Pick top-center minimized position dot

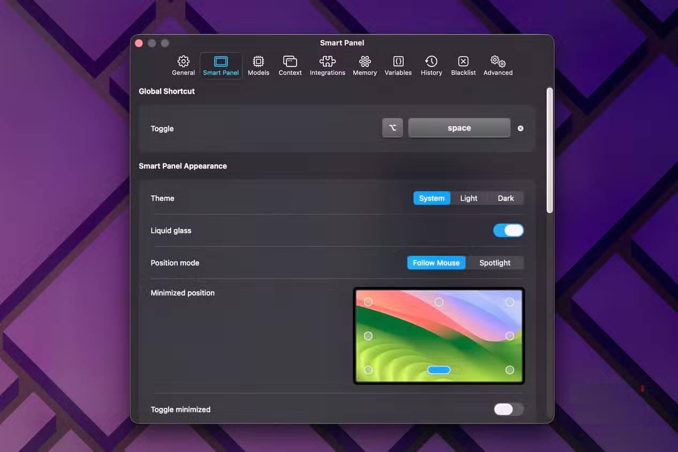pyautogui.click(x=439, y=302)
